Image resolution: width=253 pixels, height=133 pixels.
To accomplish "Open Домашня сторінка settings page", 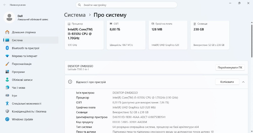I will click(x=31, y=32).
